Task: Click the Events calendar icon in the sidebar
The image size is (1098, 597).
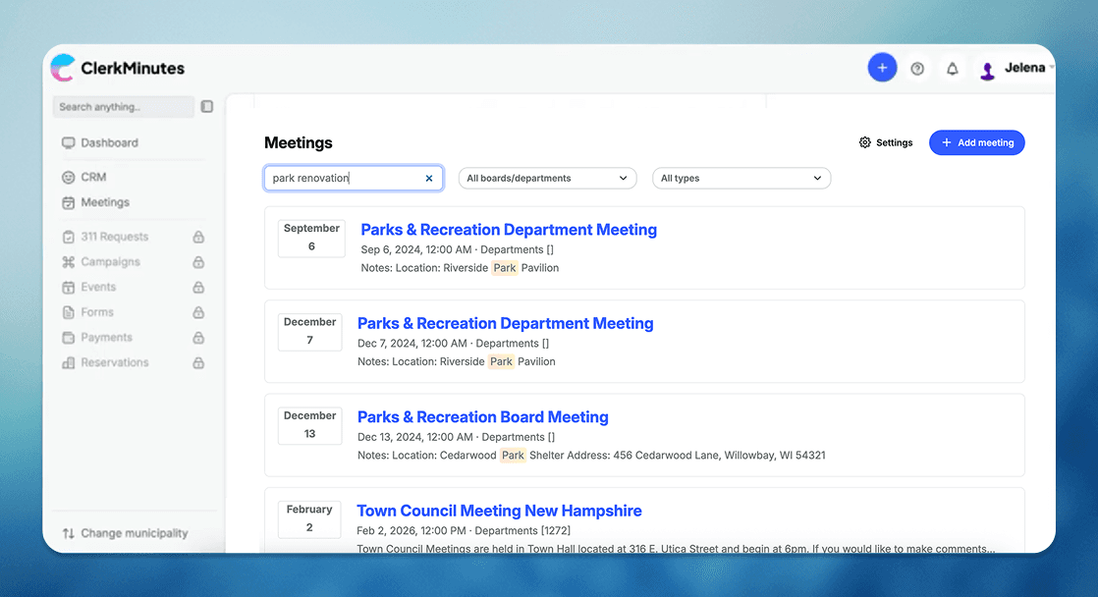Action: click(x=68, y=286)
